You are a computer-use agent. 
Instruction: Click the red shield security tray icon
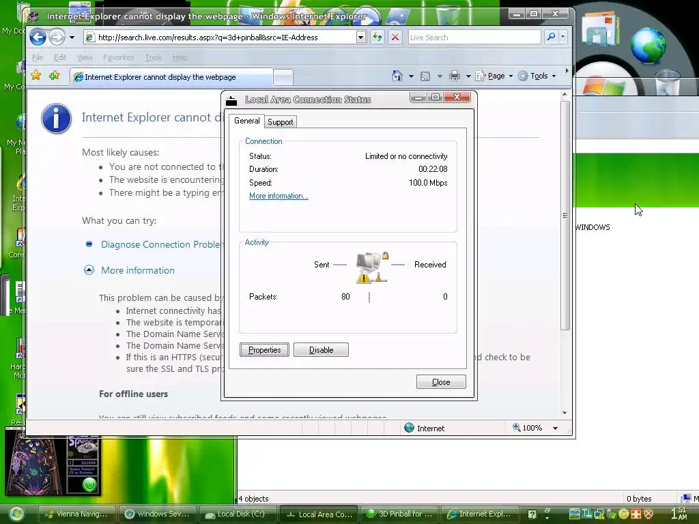[648, 514]
